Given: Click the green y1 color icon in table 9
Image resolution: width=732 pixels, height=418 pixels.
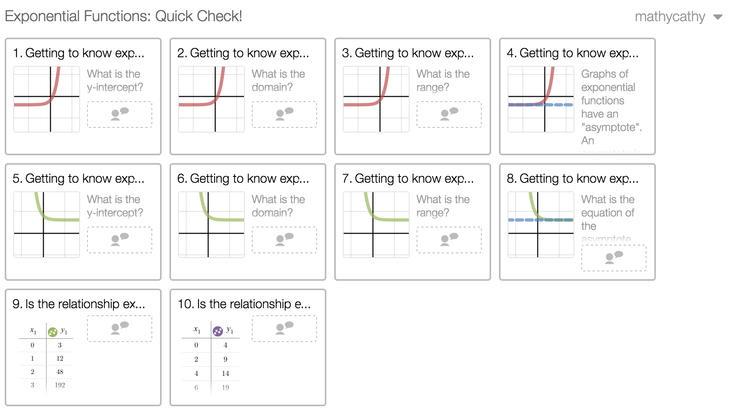Looking at the screenshot, I should pos(53,332).
